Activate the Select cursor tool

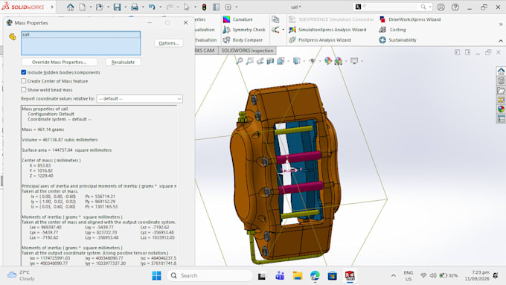pyautogui.click(x=187, y=7)
